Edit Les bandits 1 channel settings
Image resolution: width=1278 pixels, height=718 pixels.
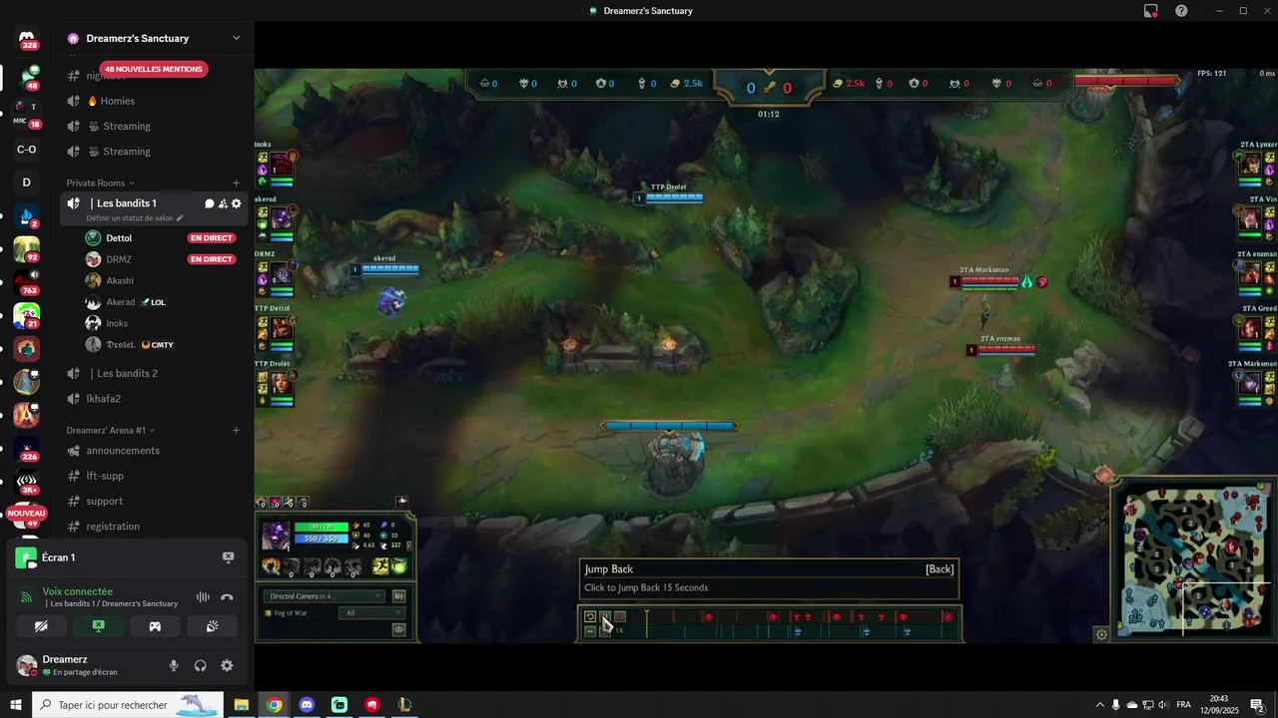[237, 203]
